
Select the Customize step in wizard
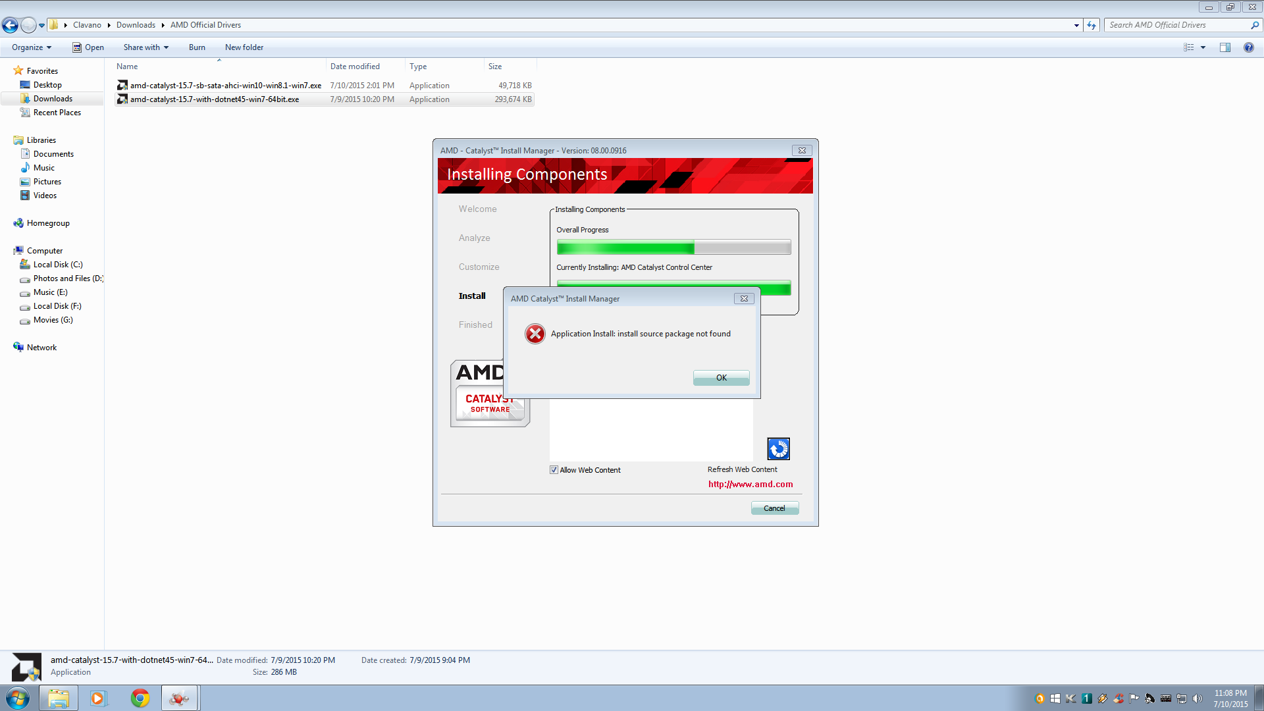pyautogui.click(x=479, y=267)
